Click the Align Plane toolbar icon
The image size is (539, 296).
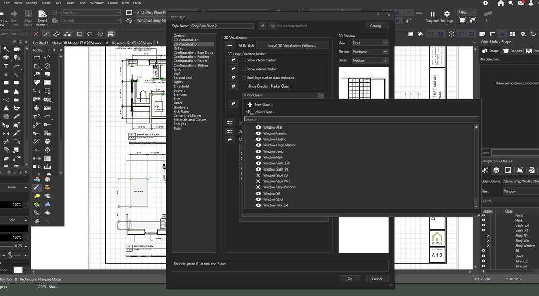click(x=28, y=14)
